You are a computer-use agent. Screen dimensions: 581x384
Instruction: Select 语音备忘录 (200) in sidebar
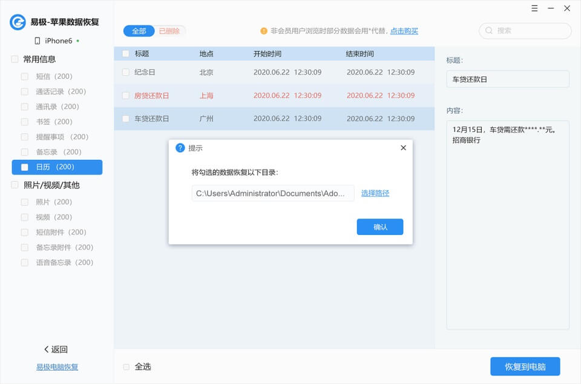[x=65, y=262]
